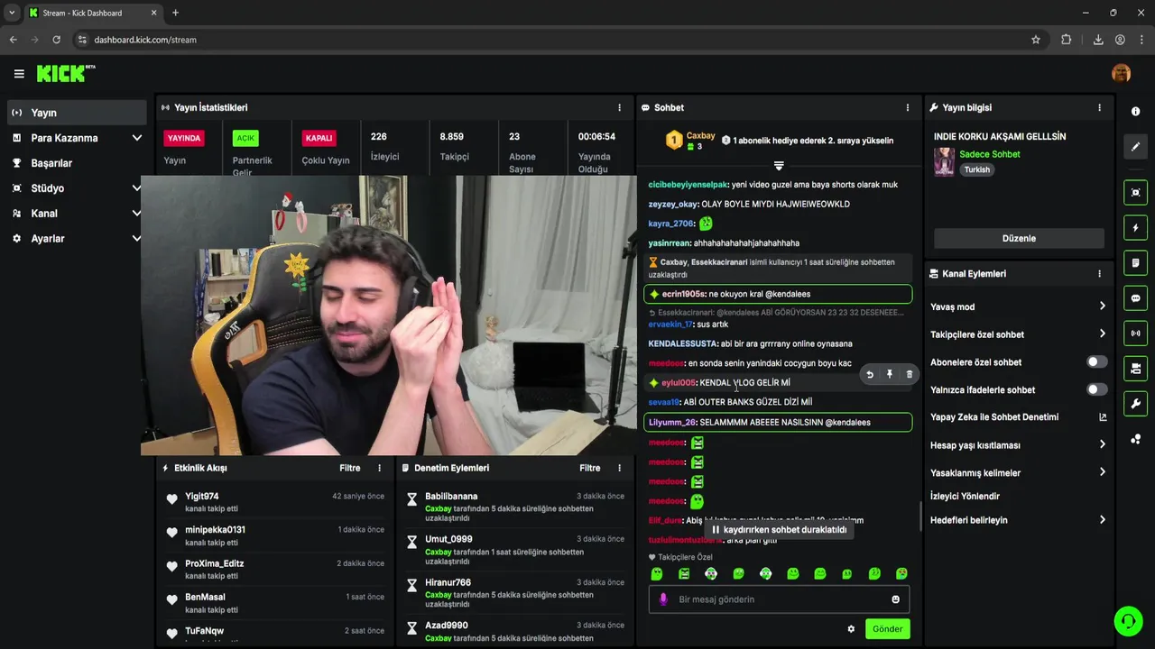Viewport: 1155px width, 649px height.
Task: Click the channel actions icon in right toolbar
Action: pos(1135,369)
